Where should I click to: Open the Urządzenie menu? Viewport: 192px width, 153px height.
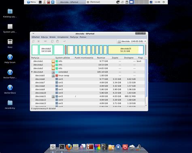[x=63, y=37]
